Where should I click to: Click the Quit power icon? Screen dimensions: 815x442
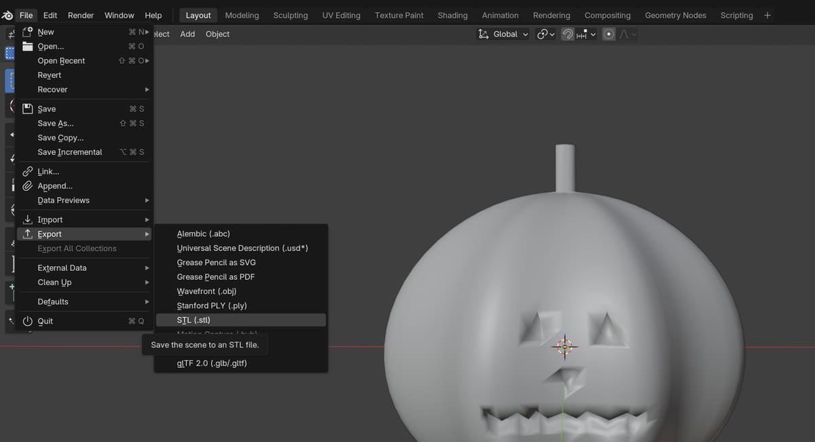point(28,321)
